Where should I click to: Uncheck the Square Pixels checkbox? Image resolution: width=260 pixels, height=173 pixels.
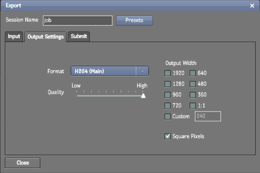click(x=168, y=136)
